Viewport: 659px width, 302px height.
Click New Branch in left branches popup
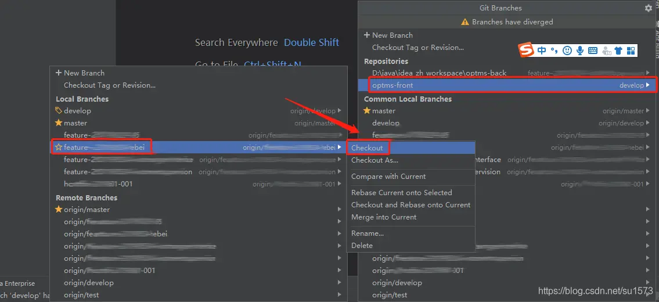pos(84,73)
